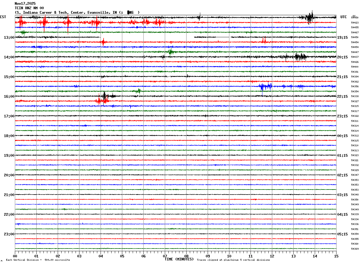Select the 13:00 CST row label
The image size is (360, 264).
9,38
